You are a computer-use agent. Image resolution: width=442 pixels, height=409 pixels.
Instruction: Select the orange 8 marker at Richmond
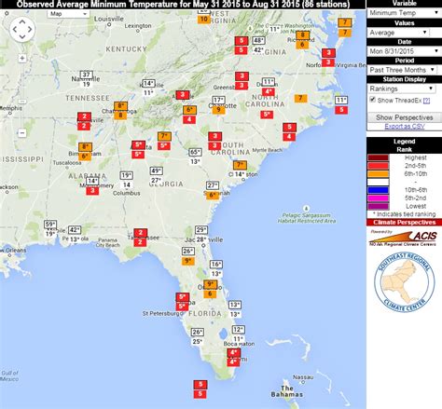click(x=302, y=35)
